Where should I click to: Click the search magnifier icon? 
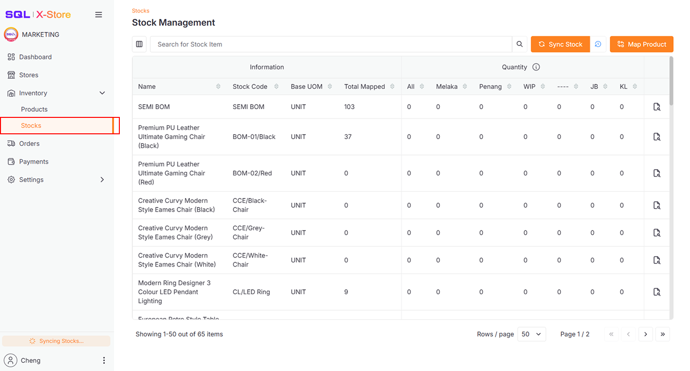[x=519, y=44]
